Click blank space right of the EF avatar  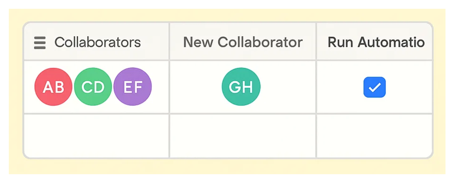[160, 87]
